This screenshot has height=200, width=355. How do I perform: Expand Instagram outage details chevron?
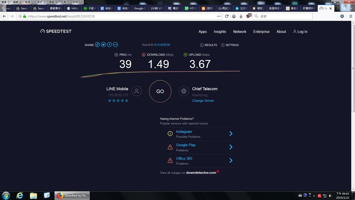point(231,133)
